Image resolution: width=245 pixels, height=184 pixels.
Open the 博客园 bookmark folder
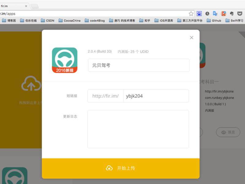pos(9,21)
